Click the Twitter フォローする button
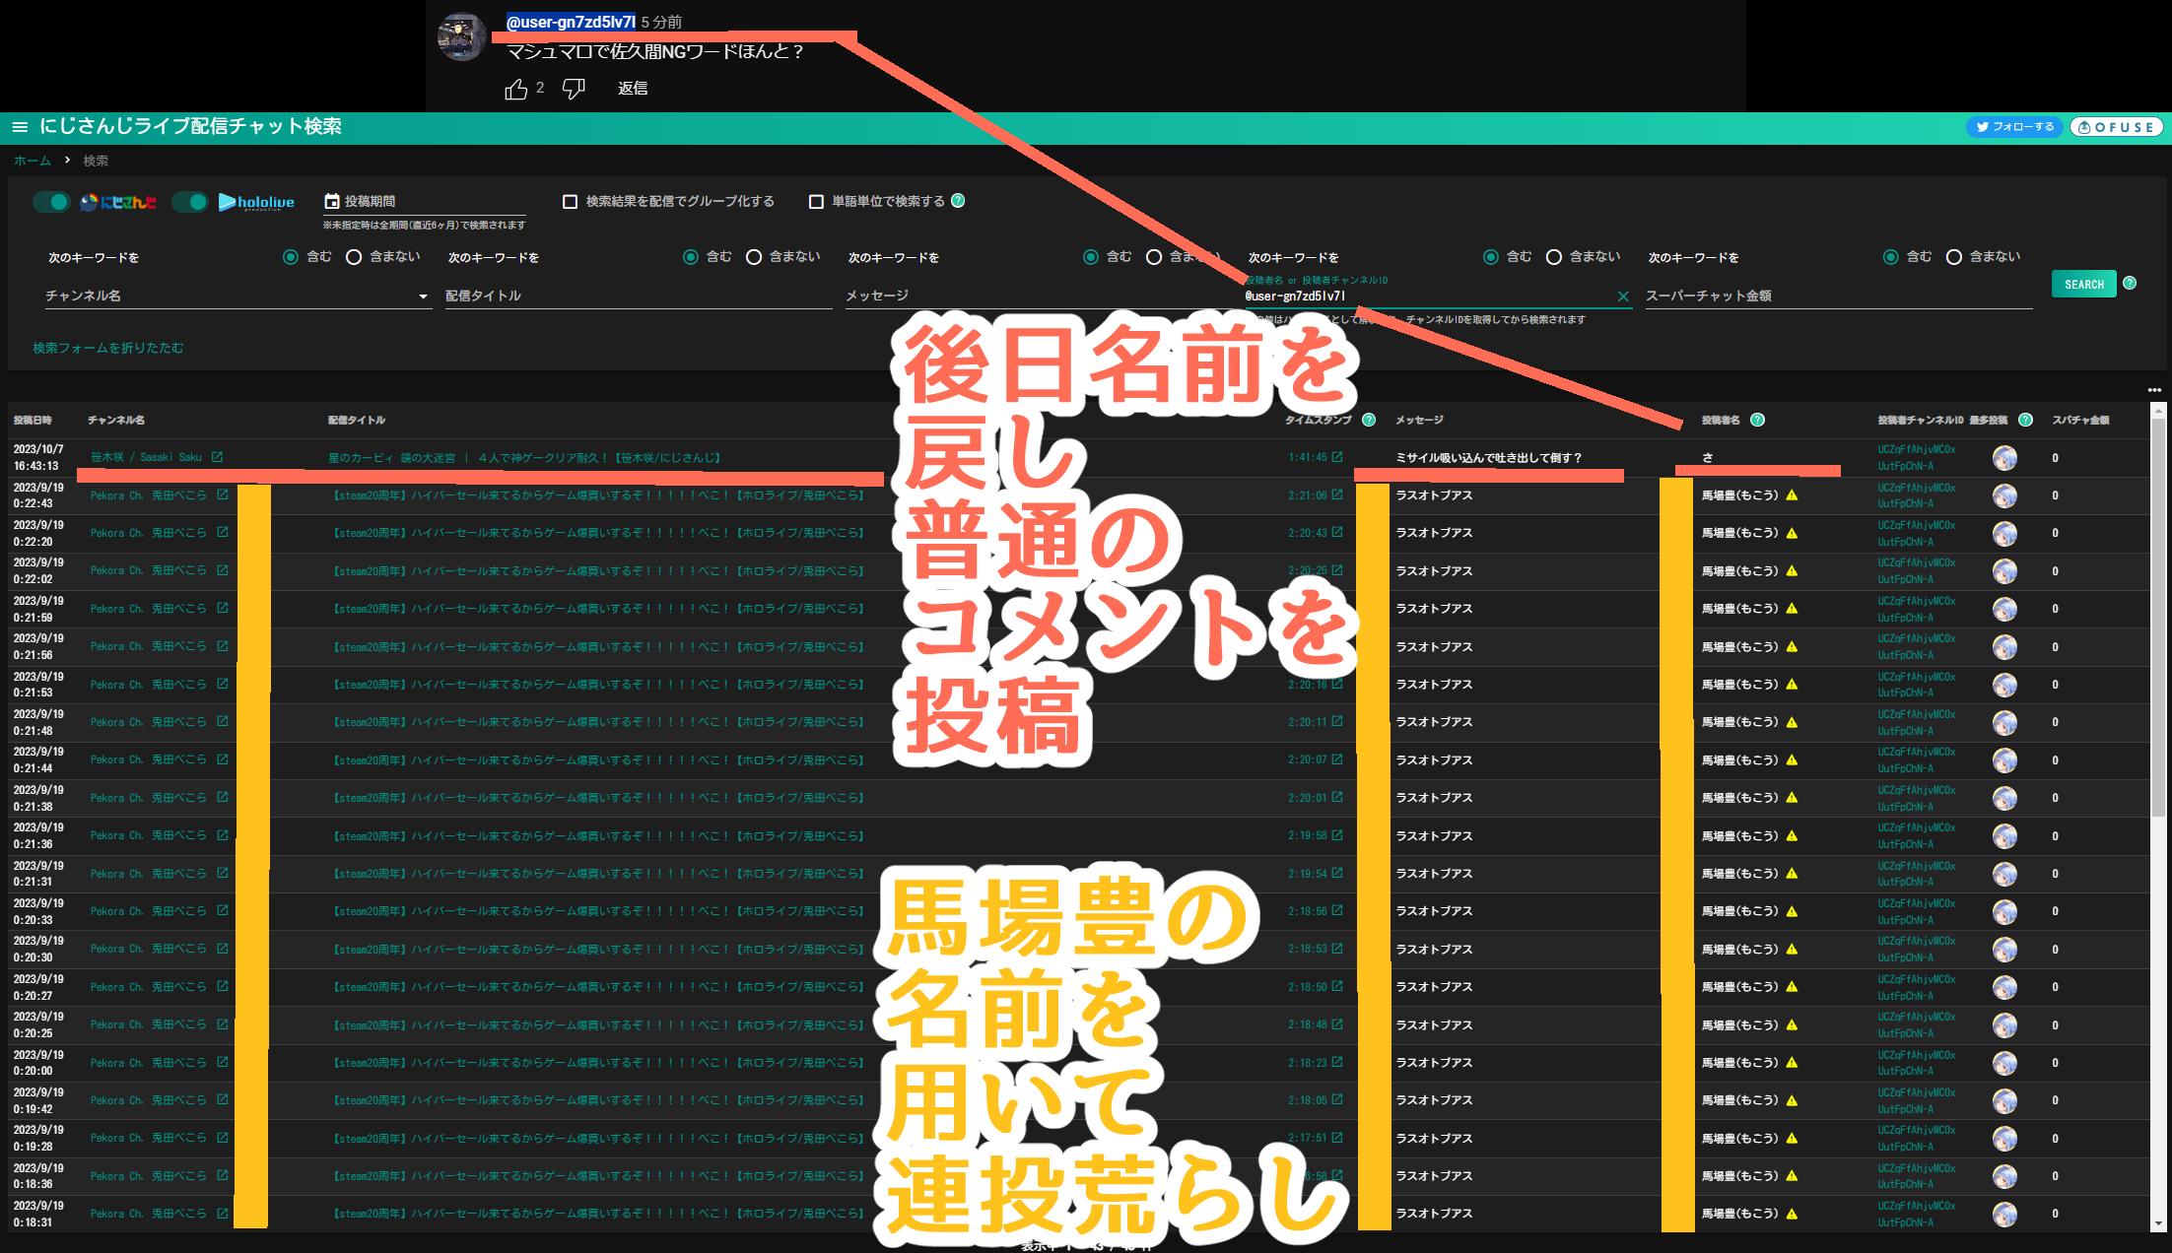This screenshot has height=1253, width=2172. tap(2013, 127)
